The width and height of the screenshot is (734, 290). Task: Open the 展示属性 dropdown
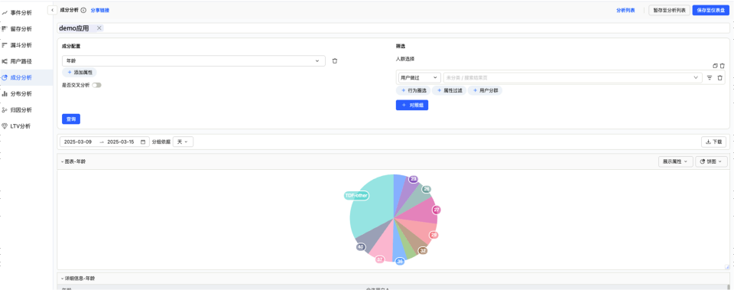tap(675, 161)
